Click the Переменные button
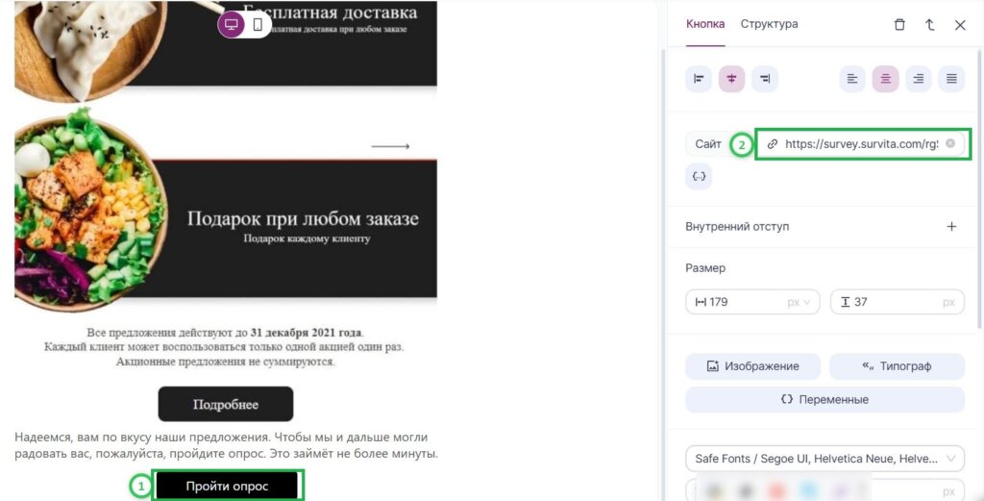Screen dimensions: 984x501 pyautogui.click(x=824, y=399)
